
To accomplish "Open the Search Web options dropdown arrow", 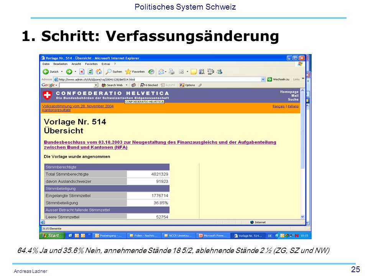I will point(127,85).
